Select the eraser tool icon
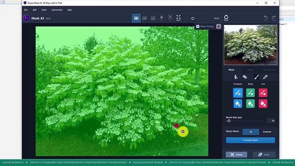The image size is (295, 166). coord(245,77)
